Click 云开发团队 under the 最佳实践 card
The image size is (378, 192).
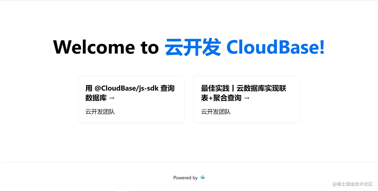click(x=216, y=112)
